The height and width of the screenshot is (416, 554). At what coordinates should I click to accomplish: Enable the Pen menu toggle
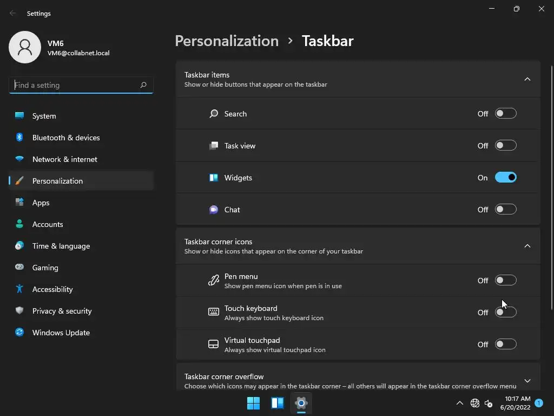pyautogui.click(x=505, y=281)
